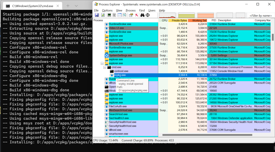Click the SystemSettings.exe gear icon

107,55
